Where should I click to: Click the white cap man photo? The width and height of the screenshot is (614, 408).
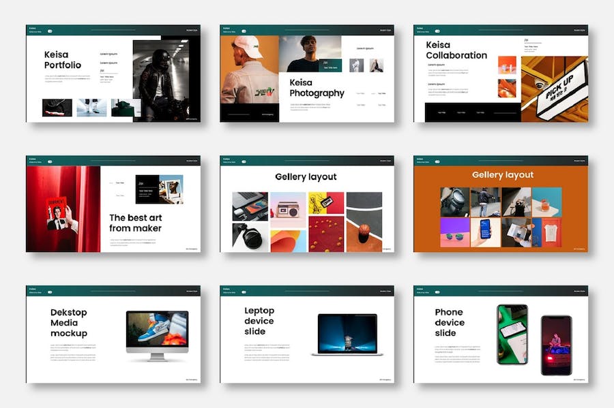click(x=249, y=78)
